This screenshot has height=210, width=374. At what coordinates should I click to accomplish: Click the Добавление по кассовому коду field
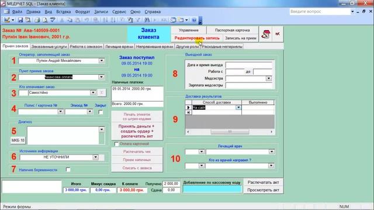(x=212, y=189)
